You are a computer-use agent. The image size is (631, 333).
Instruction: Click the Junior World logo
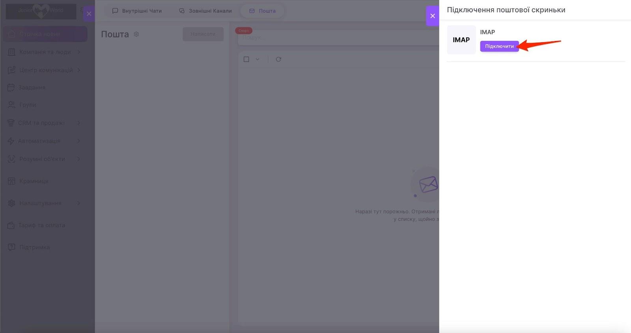(x=41, y=11)
